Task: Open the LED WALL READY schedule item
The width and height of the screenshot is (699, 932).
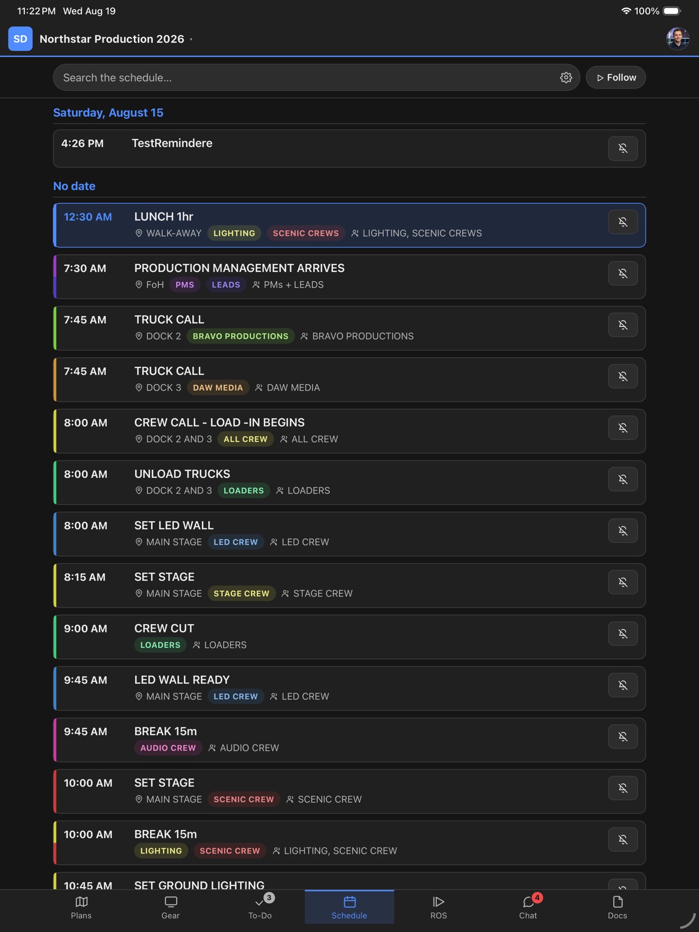Action: (349, 688)
